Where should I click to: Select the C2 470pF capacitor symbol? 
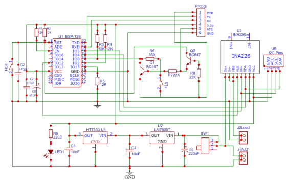coord(18,73)
